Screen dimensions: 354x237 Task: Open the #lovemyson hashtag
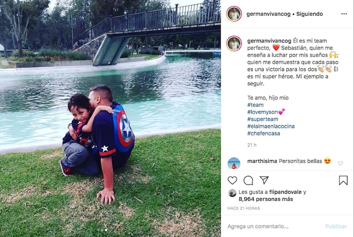pos(262,112)
